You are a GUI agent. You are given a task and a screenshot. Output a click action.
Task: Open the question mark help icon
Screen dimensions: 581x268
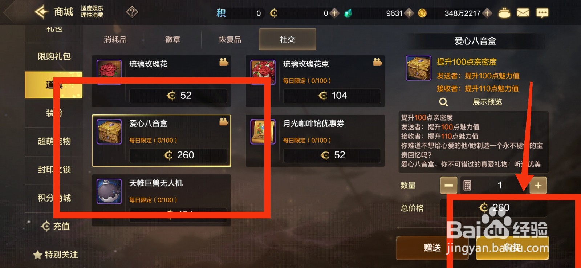pyautogui.click(x=132, y=12)
